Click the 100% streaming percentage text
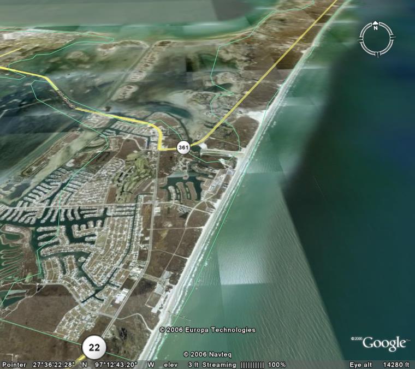The image size is (415, 369). [x=277, y=365]
